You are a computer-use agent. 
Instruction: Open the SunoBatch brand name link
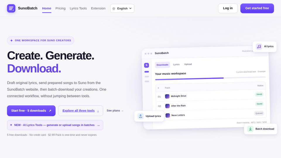(x=28, y=8)
